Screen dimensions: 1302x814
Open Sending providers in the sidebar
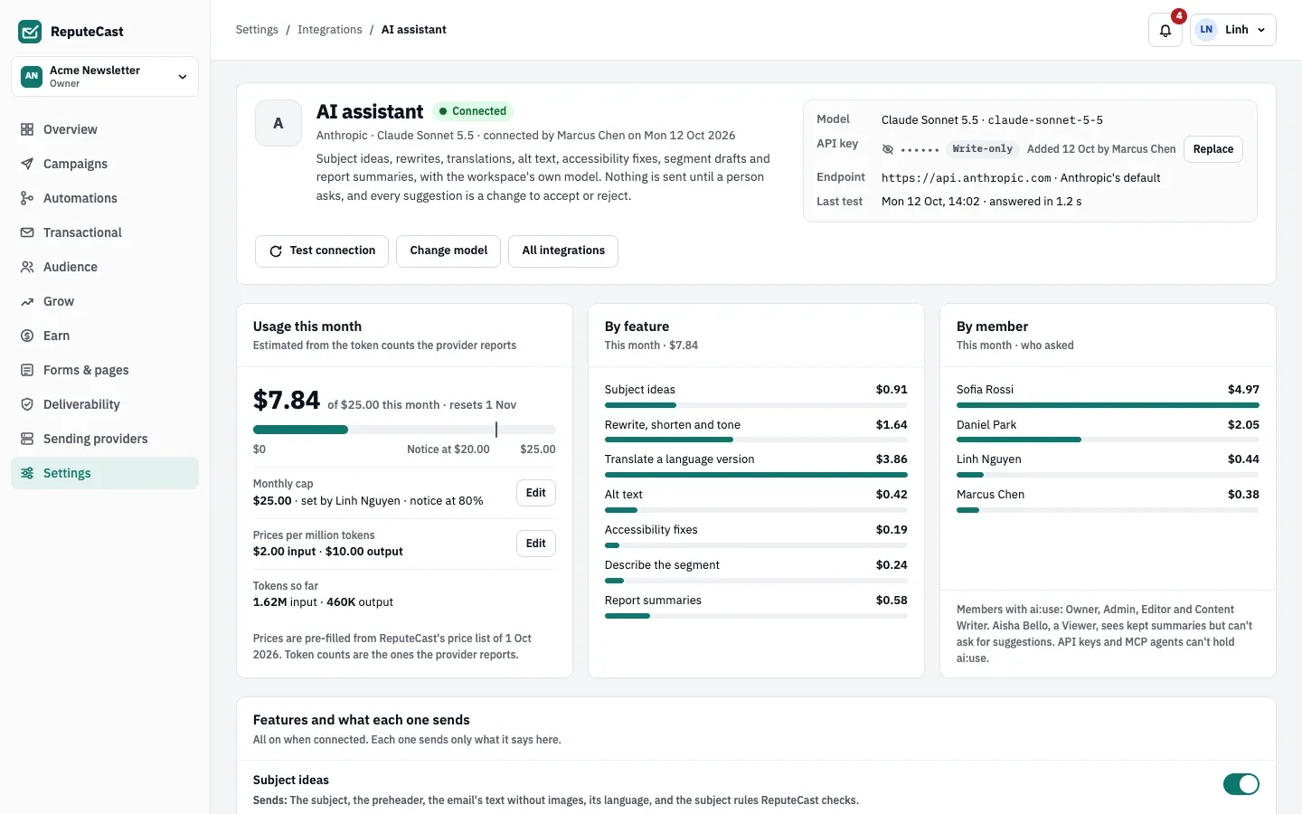pyautogui.click(x=105, y=439)
